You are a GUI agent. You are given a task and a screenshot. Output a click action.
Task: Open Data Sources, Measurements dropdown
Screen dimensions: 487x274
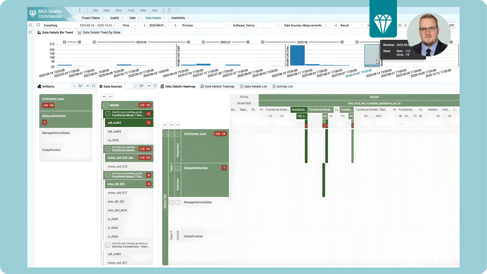coord(306,25)
